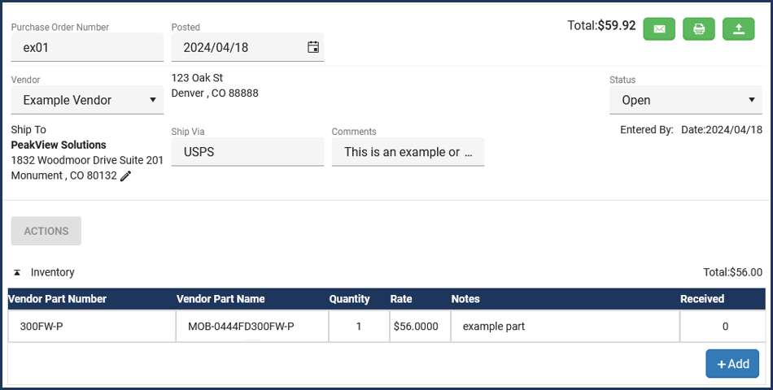Screen dimensions: 773x390
Task: Click the Rate cell showing $56.0000
Action: pyautogui.click(x=420, y=326)
